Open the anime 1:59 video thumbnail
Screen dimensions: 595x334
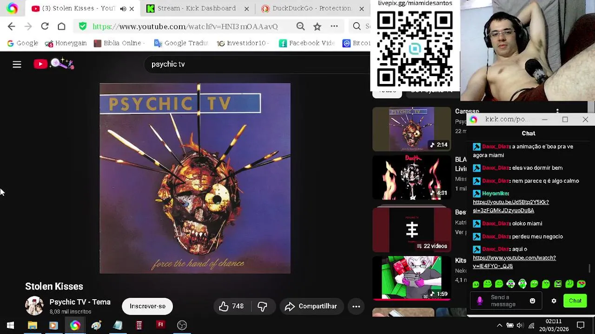pos(411,278)
